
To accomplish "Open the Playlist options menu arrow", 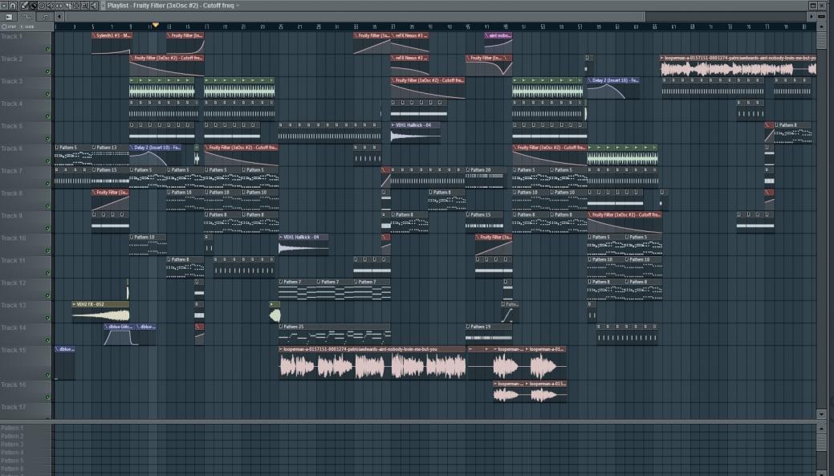I will 6,5.
